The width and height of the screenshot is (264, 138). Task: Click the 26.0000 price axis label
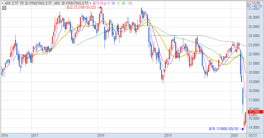click(x=254, y=17)
